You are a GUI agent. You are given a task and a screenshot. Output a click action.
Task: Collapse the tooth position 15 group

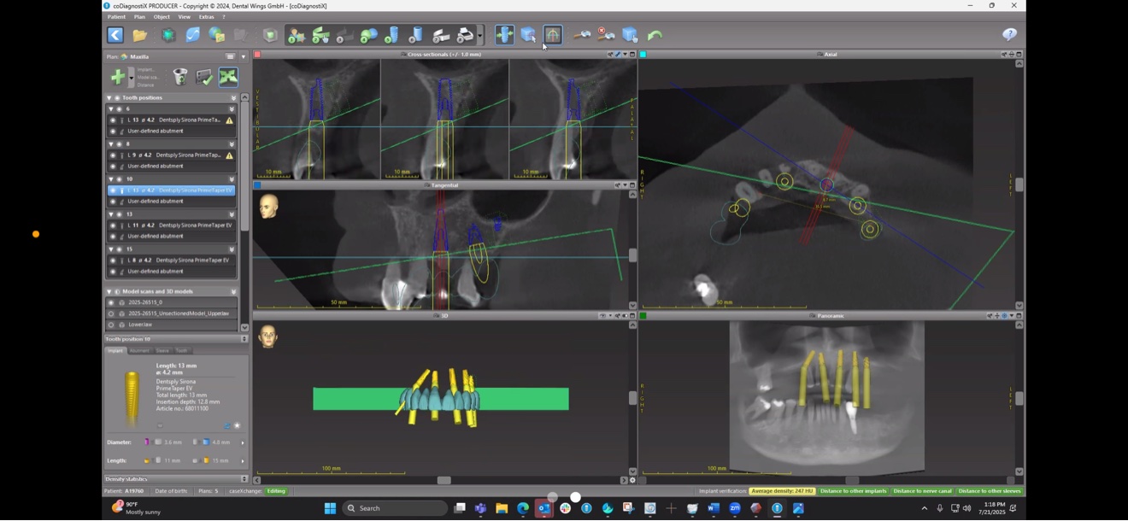click(110, 249)
